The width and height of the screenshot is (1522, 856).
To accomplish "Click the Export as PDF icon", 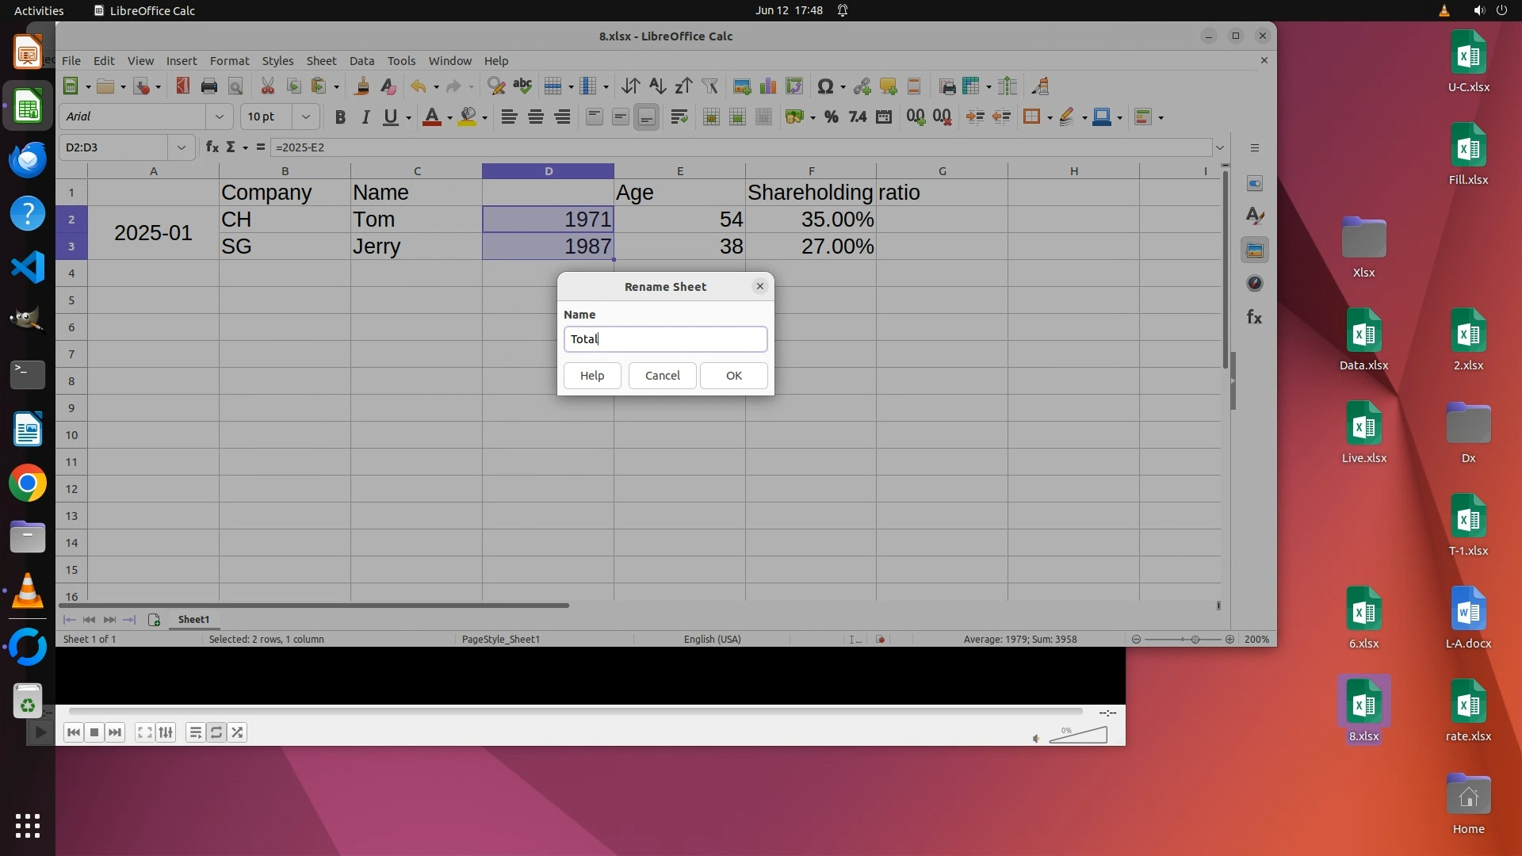I will pos(183,86).
